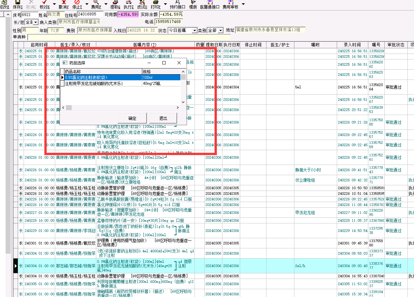Click the 修改E toolbar icon
The image size is (414, 297).
pyautogui.click(x=4, y=4)
